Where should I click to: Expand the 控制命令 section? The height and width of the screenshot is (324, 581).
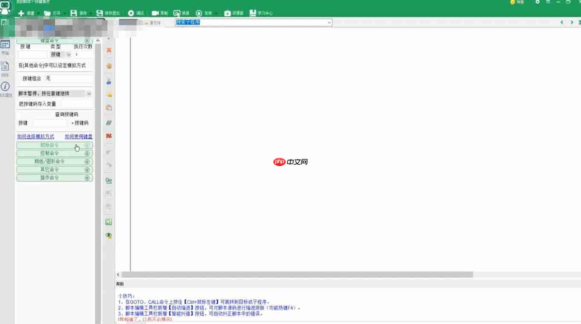tap(55, 153)
